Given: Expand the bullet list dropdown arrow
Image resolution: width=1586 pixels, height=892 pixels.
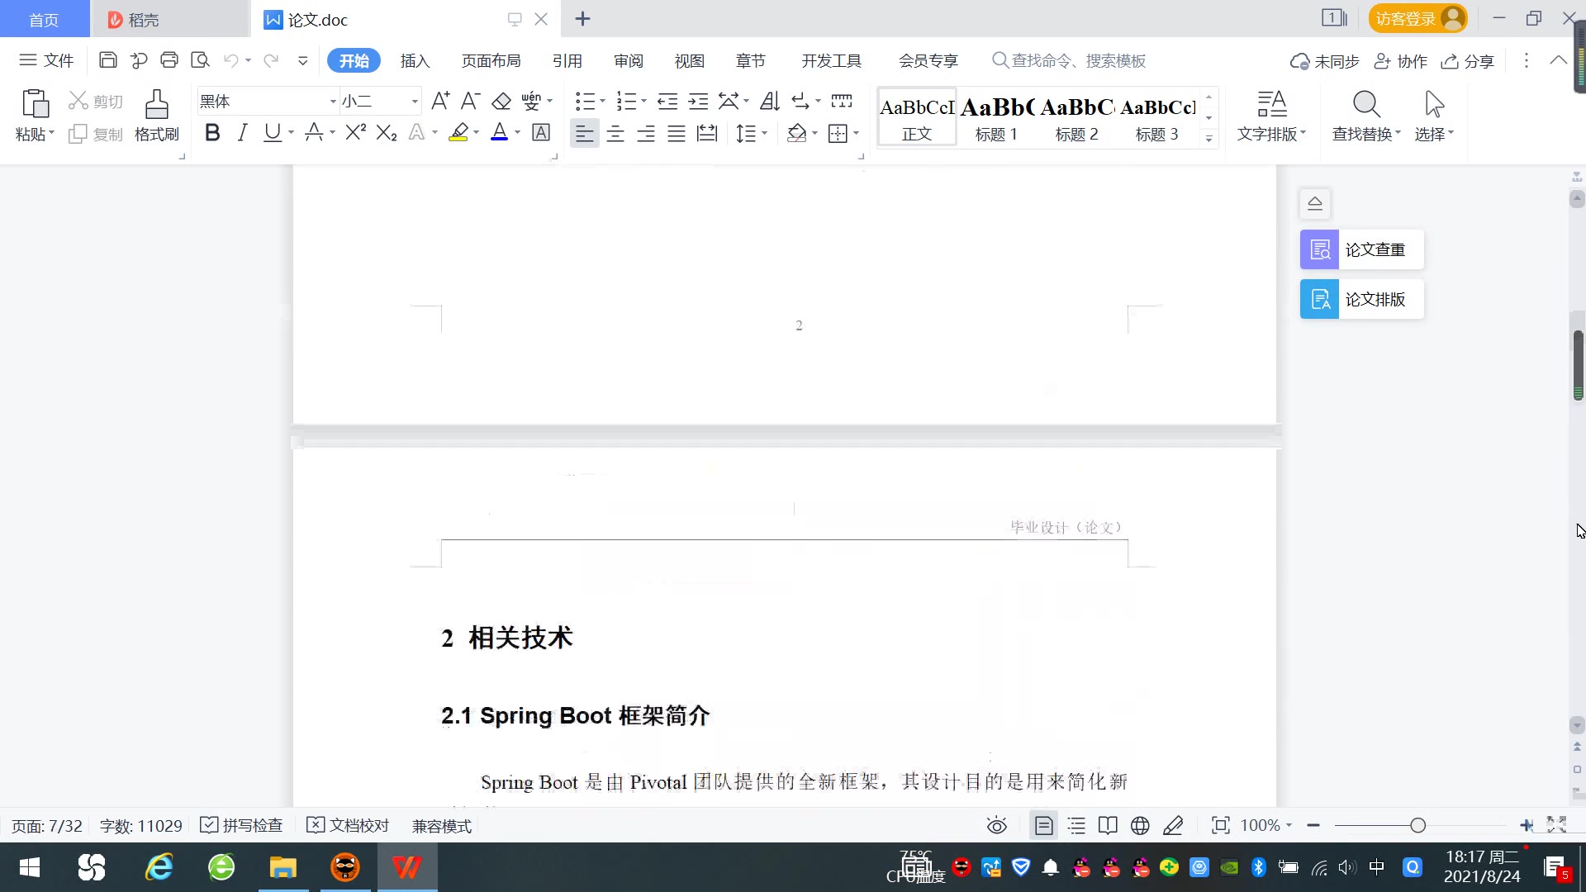Looking at the screenshot, I should pyautogui.click(x=602, y=102).
